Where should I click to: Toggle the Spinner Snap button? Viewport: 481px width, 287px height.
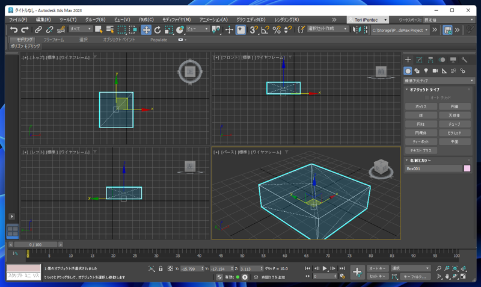coord(287,29)
